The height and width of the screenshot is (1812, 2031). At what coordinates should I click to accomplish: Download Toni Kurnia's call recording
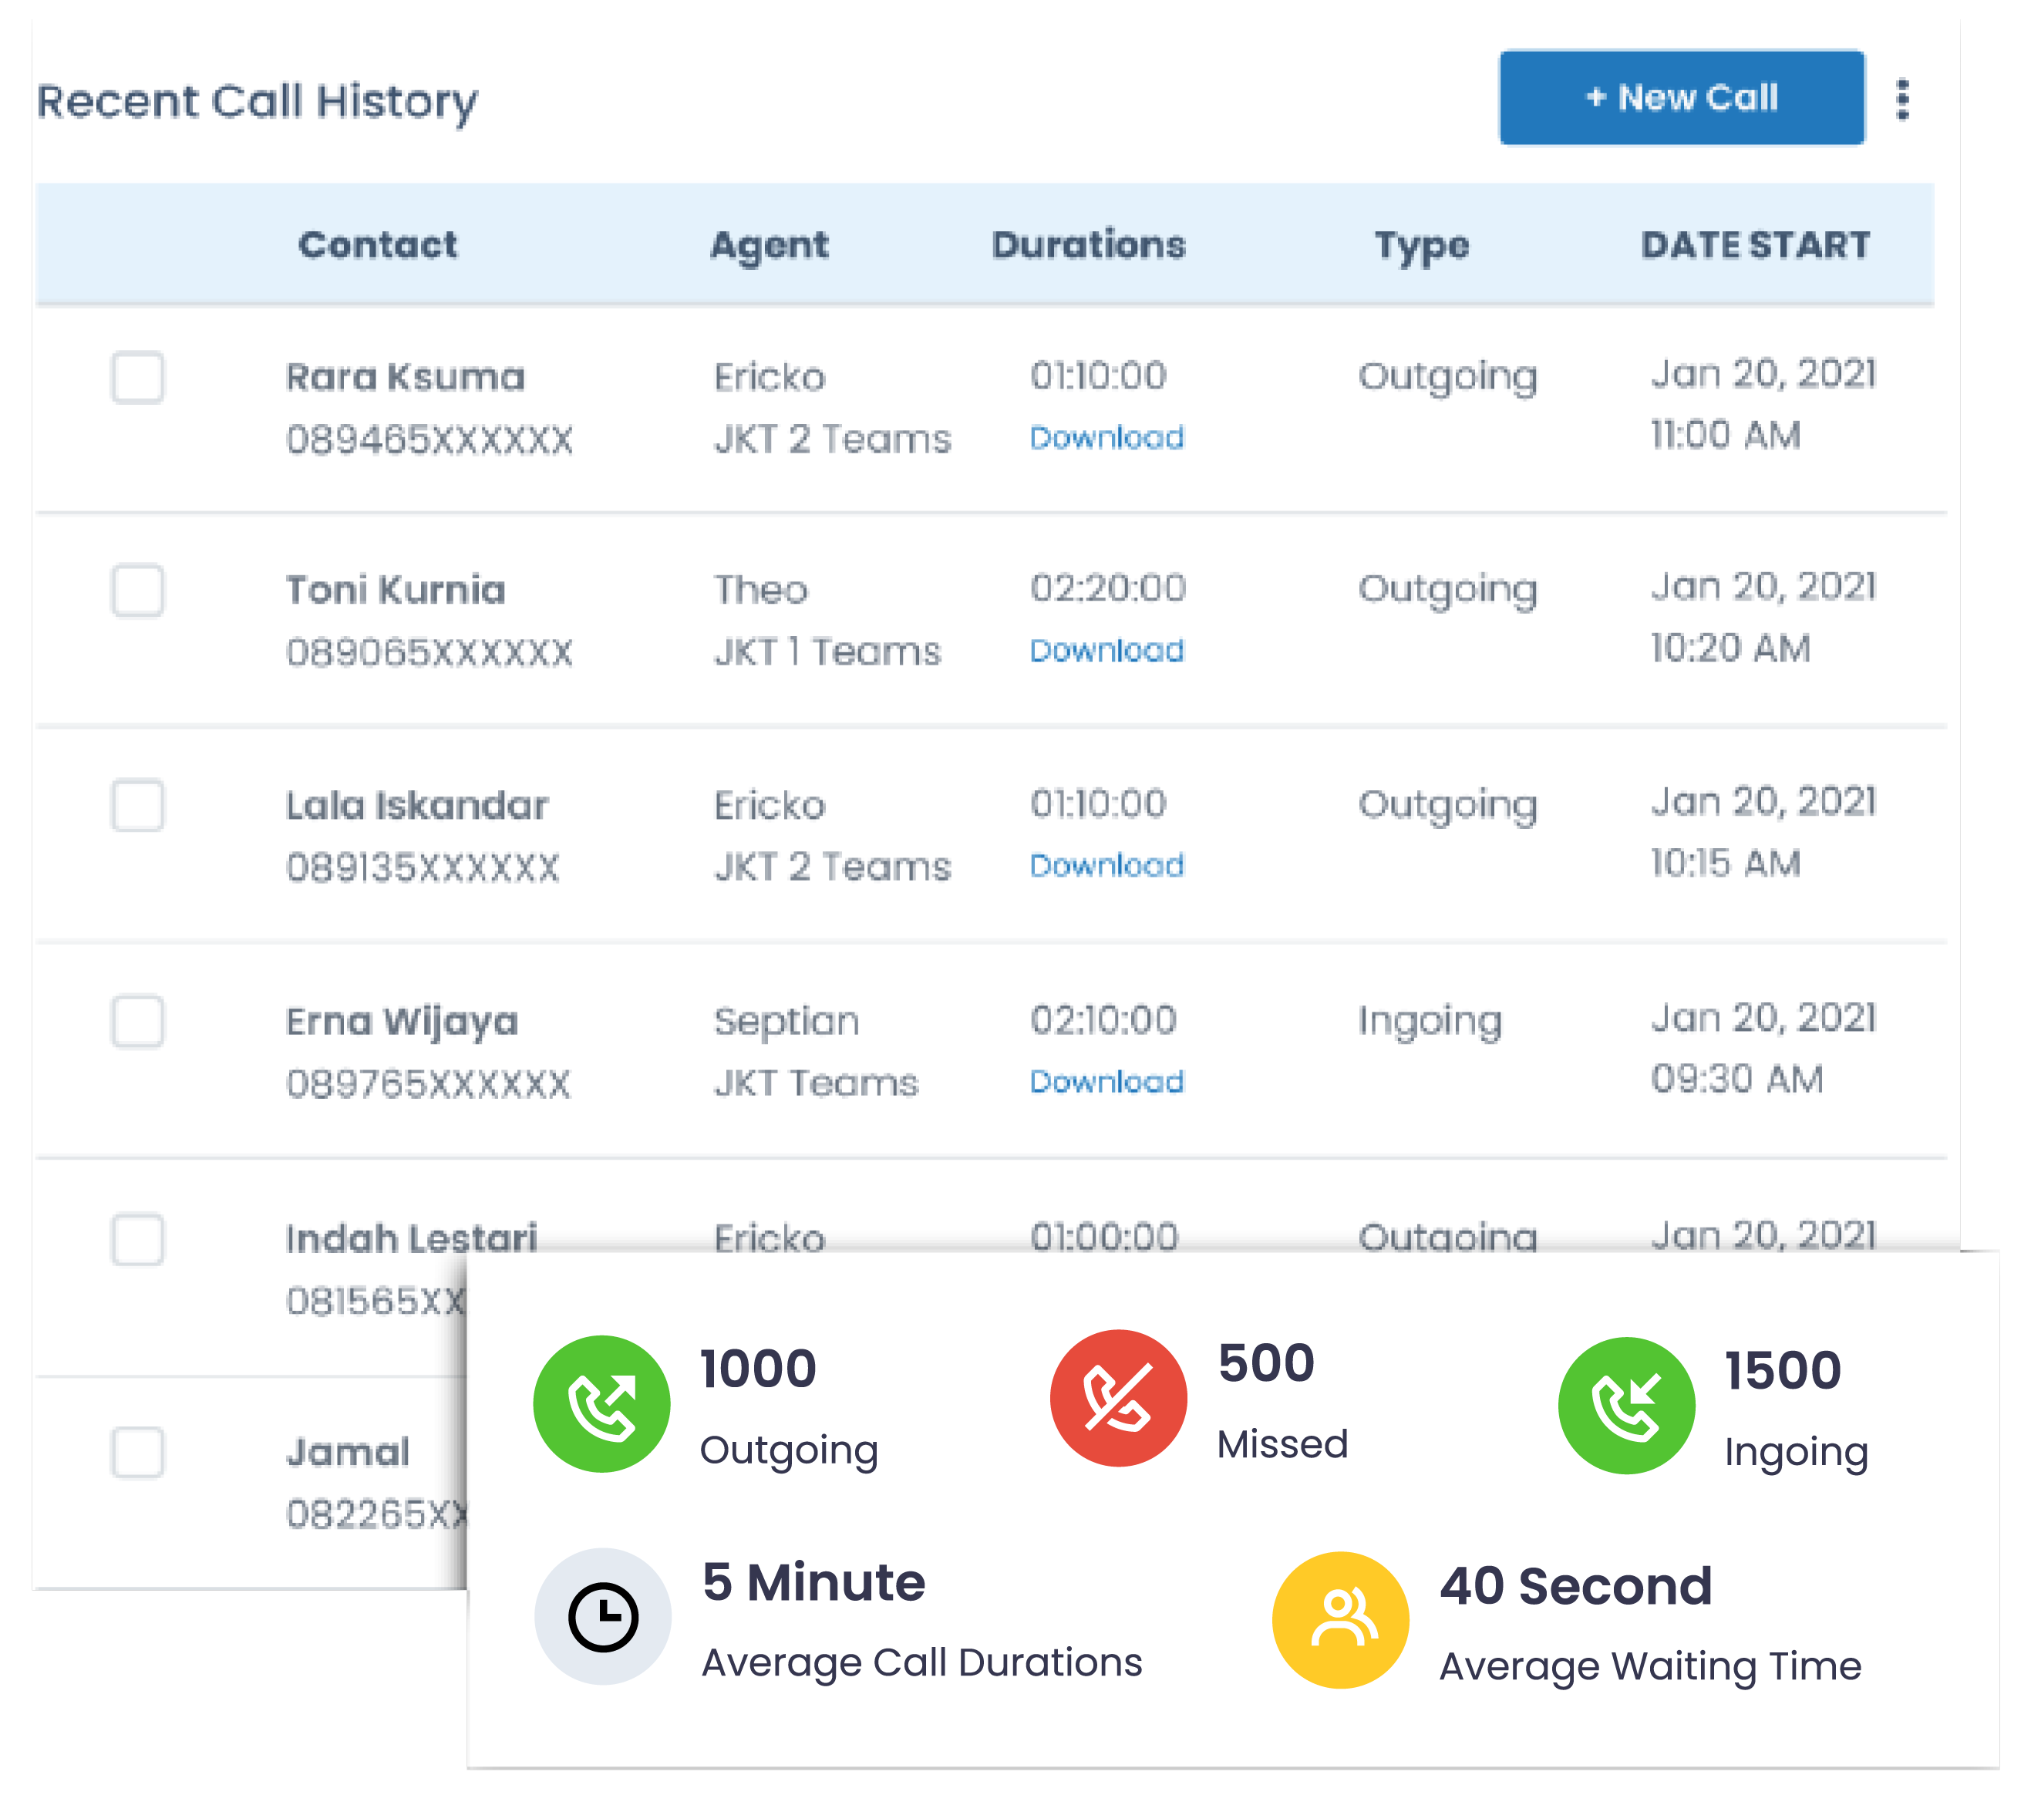[x=1106, y=651]
